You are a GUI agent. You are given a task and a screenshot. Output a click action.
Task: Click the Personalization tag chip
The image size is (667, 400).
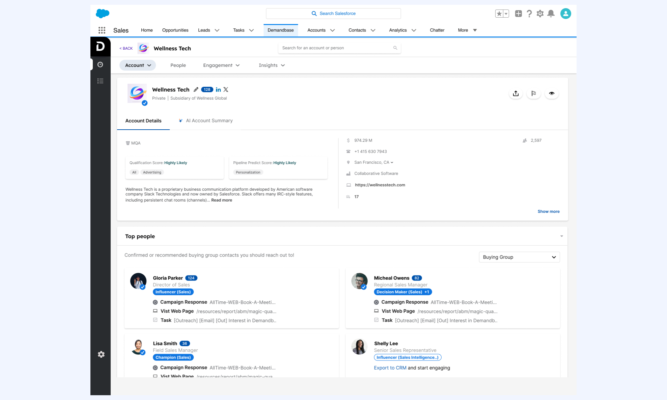[x=248, y=172]
